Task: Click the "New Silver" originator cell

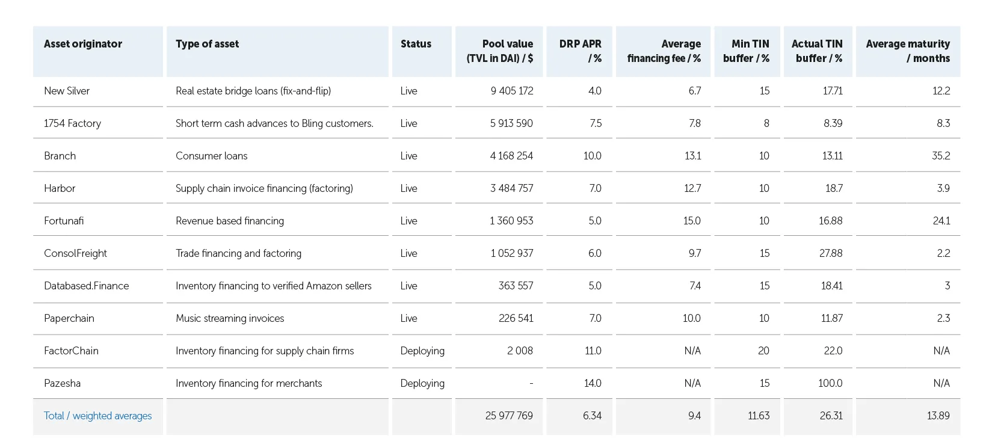Action: pyautogui.click(x=67, y=91)
